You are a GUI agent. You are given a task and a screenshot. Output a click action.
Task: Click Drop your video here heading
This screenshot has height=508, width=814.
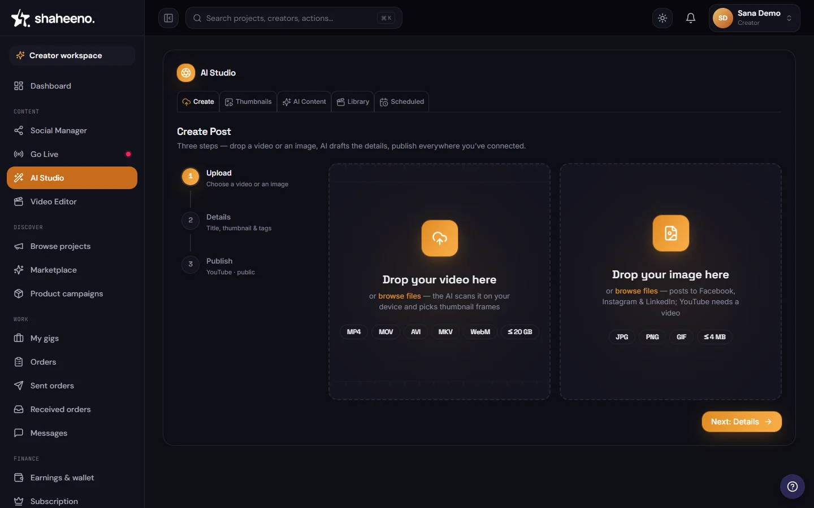439,279
